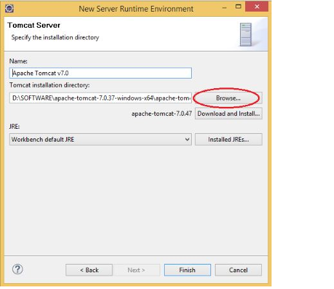Click the server tower icon in the banner
This screenshot has width=334, height=289.
246,35
